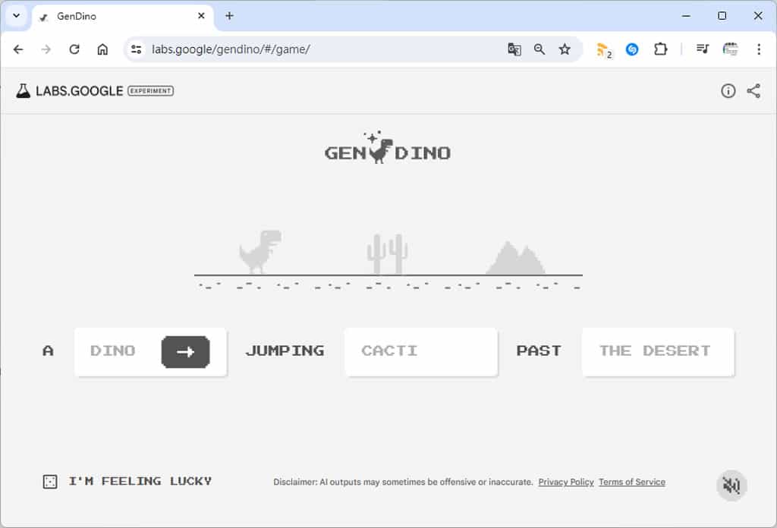Open the Terms of Service link
Image resolution: width=777 pixels, height=528 pixels.
[632, 482]
